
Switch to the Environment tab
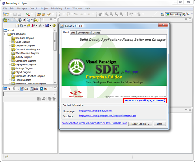[x=84, y=33]
